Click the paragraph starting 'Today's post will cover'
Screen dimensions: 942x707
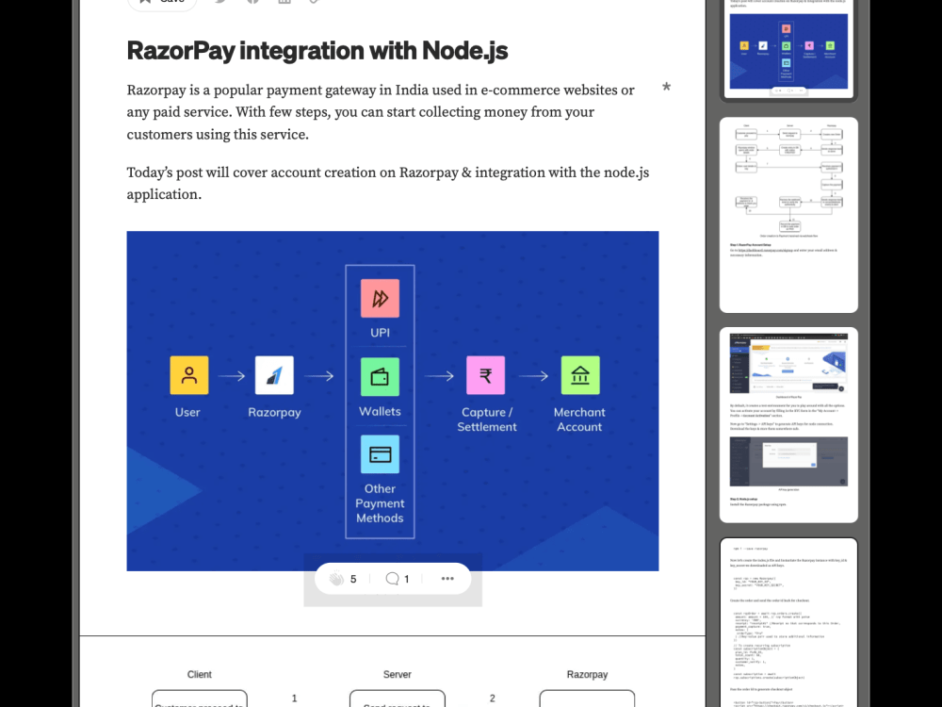click(387, 184)
